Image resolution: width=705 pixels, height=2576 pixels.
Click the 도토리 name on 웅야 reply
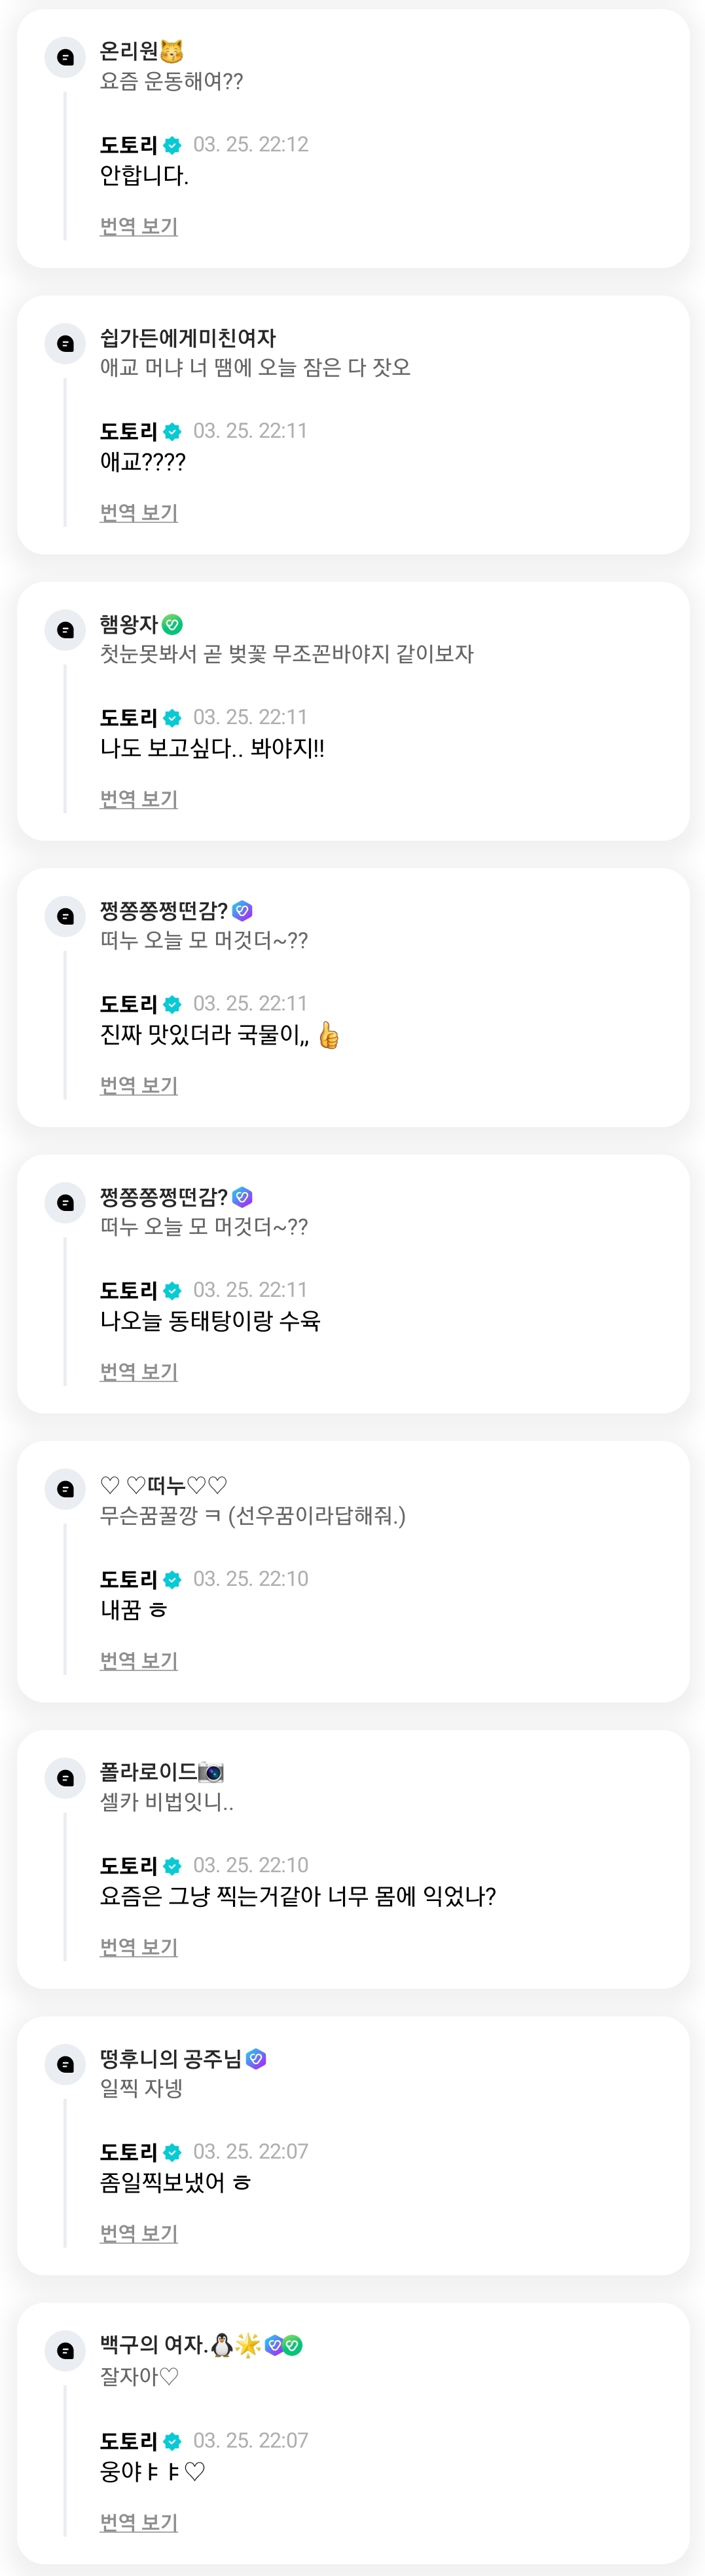pos(129,2440)
